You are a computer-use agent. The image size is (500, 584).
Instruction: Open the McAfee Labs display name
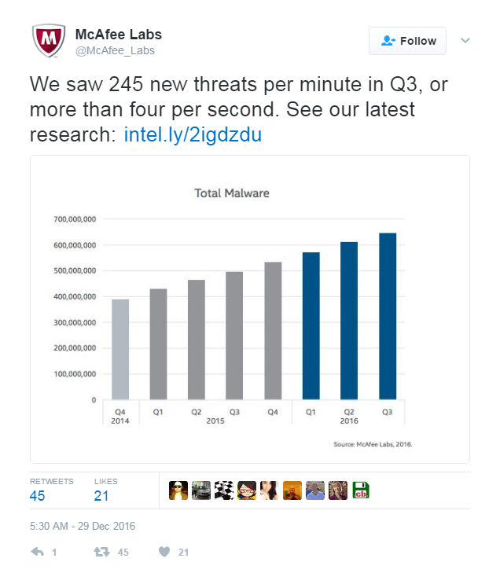click(119, 35)
